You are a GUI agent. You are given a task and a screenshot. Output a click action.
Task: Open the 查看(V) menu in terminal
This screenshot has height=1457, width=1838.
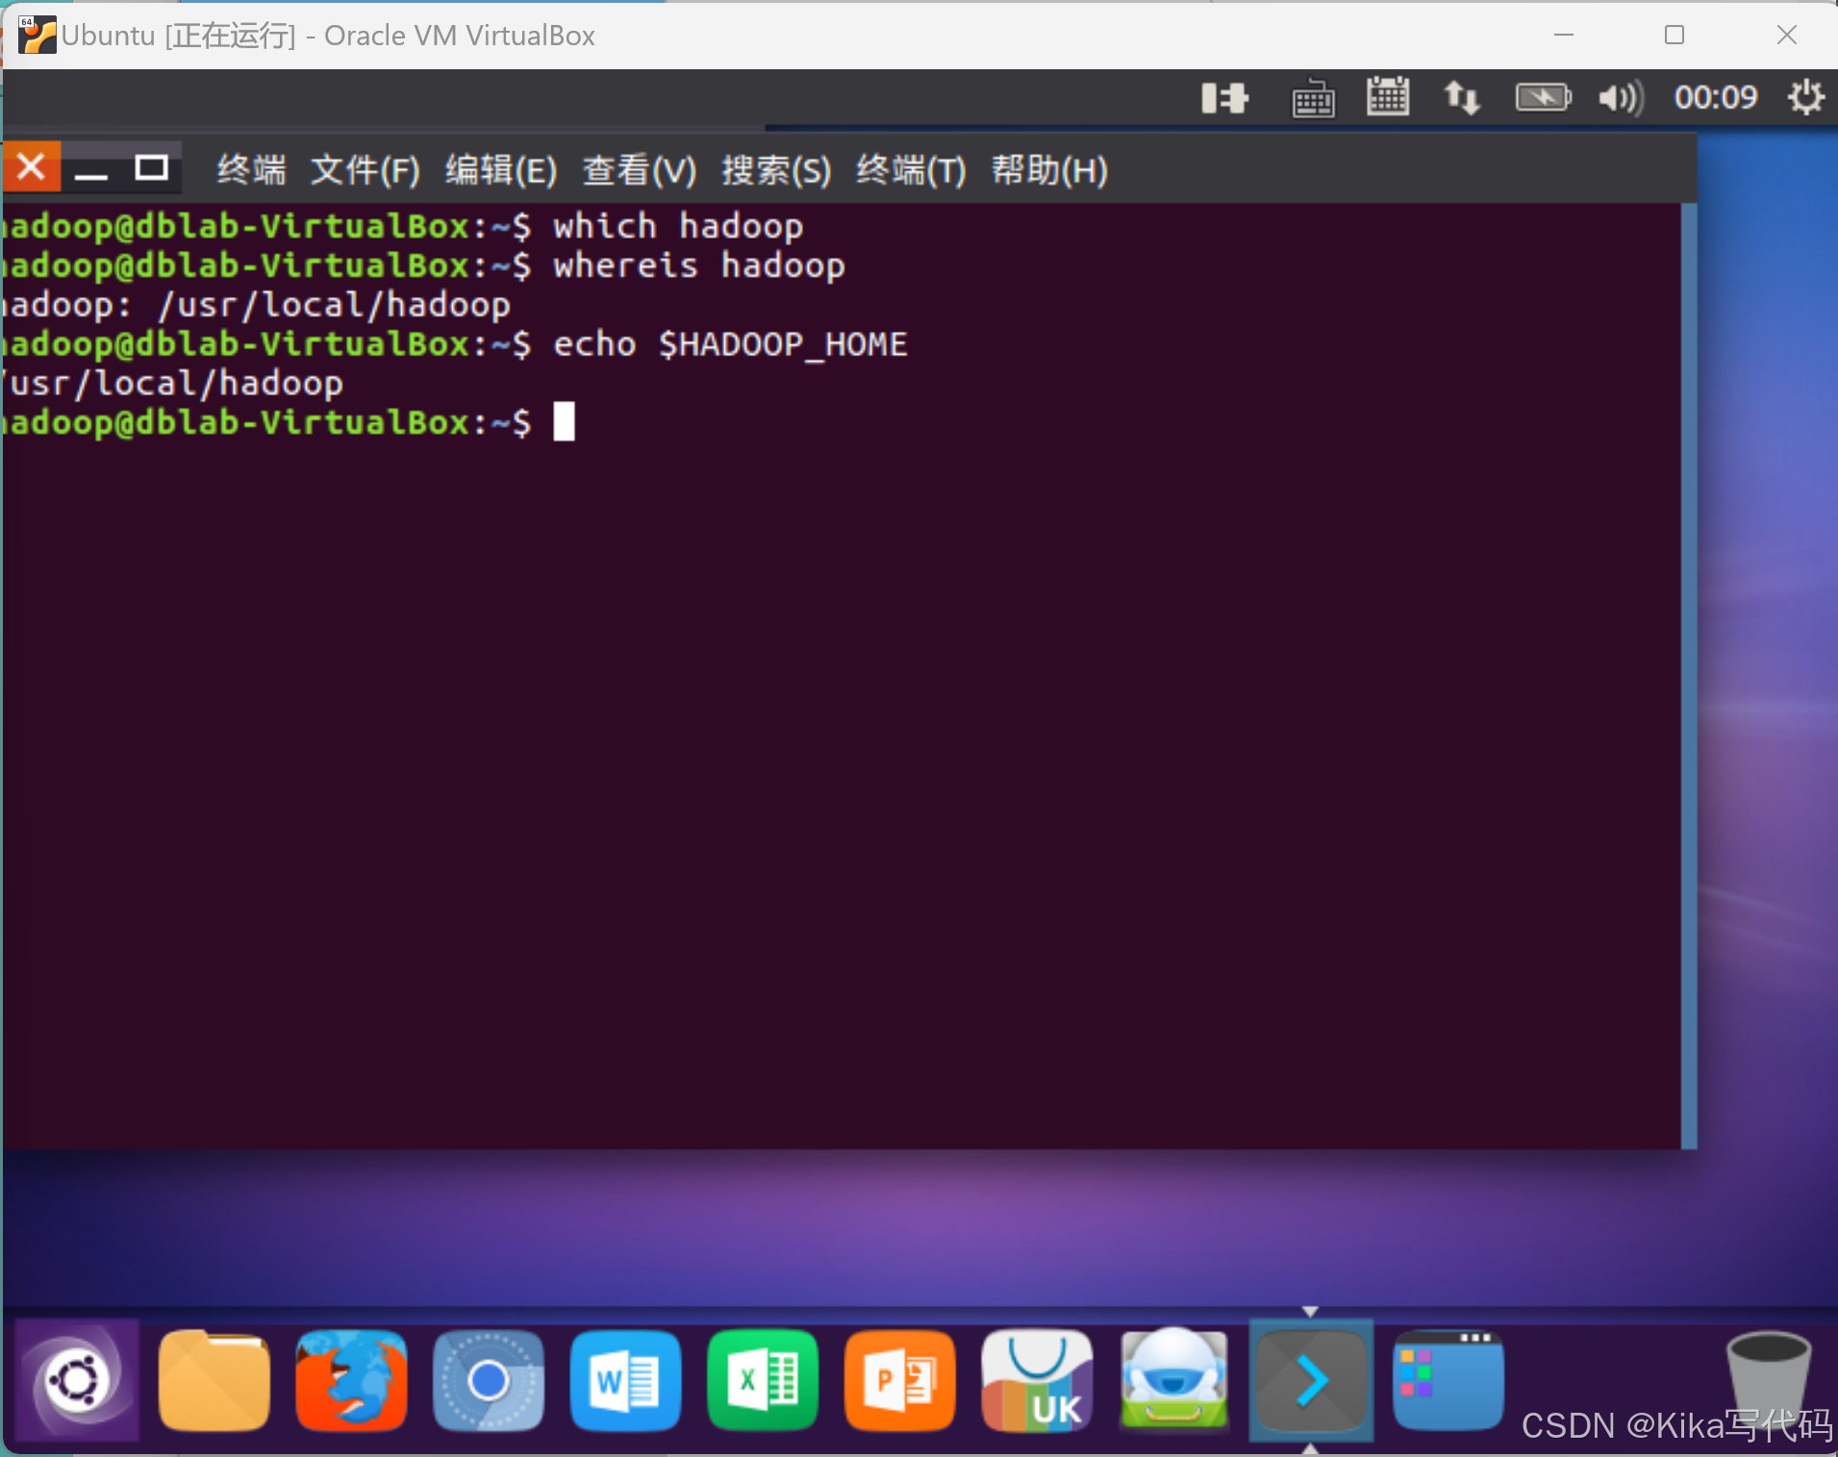[640, 170]
